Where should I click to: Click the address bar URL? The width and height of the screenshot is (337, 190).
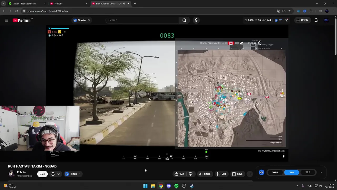click(48, 11)
